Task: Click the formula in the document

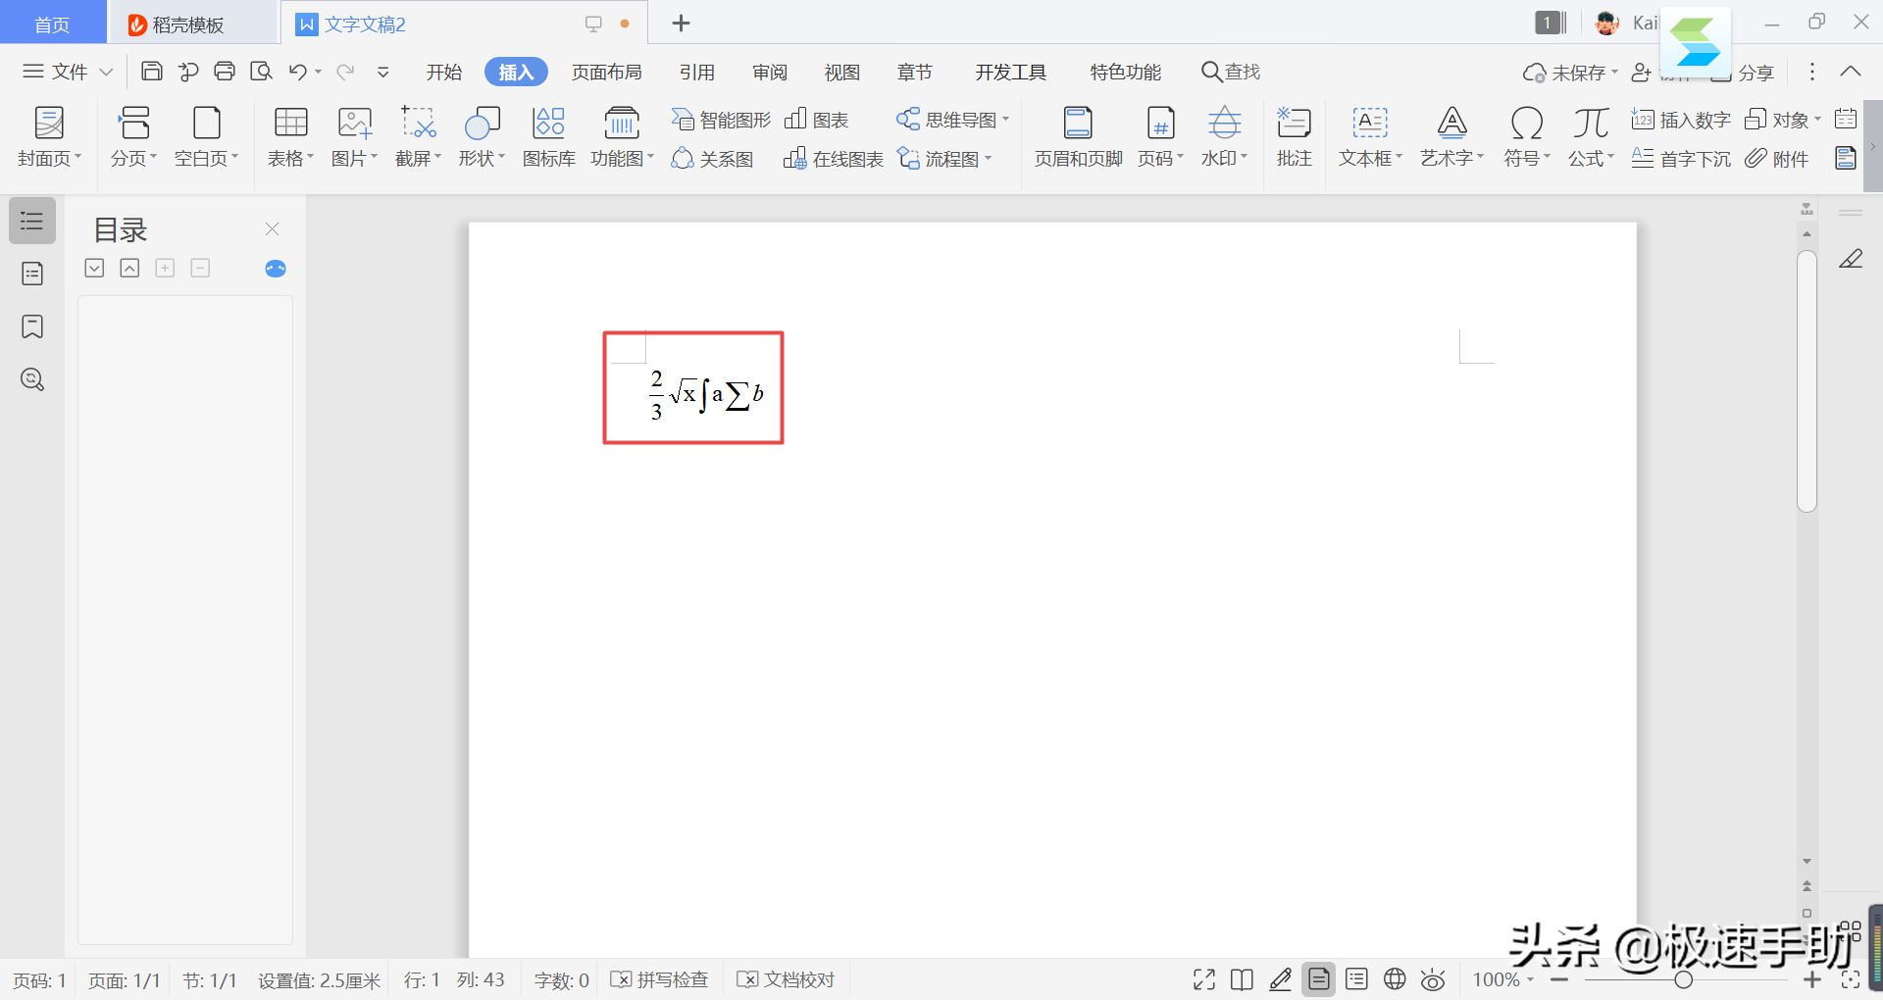Action: click(706, 394)
